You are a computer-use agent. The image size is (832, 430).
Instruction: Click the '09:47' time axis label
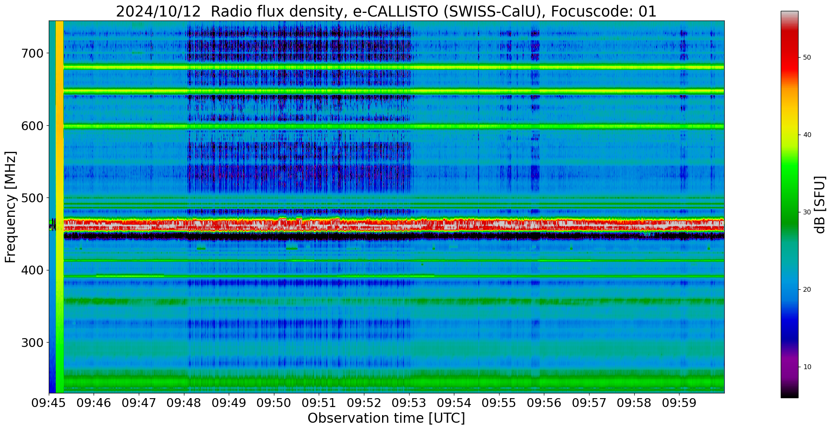tap(139, 403)
